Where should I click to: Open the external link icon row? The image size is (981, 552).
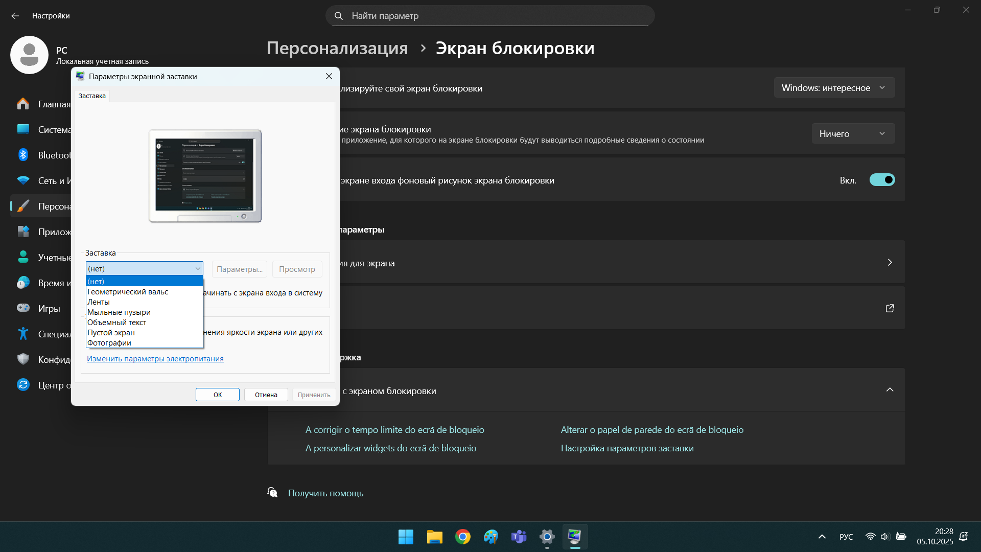click(x=890, y=308)
